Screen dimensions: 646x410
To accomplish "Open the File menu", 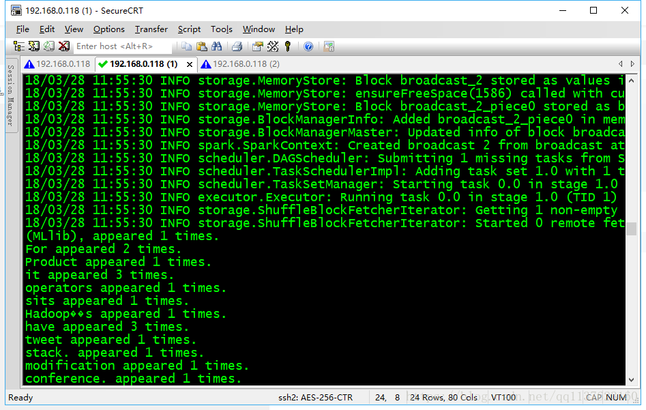I will point(23,29).
